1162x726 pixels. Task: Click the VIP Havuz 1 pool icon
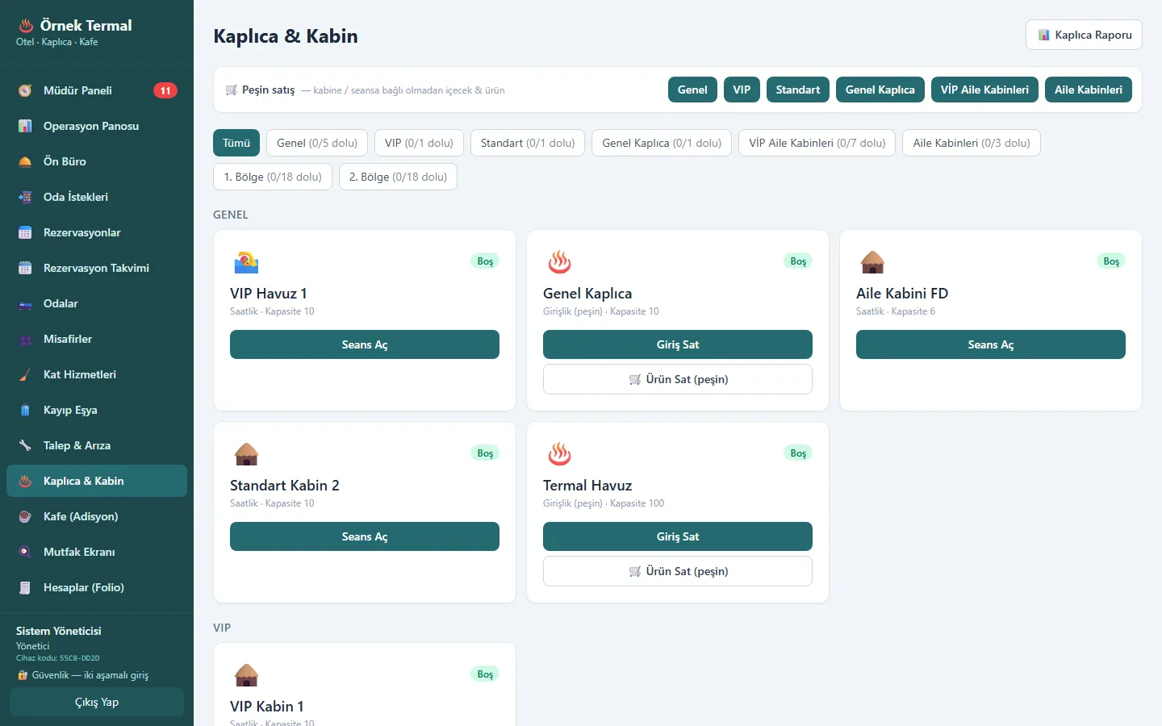246,262
